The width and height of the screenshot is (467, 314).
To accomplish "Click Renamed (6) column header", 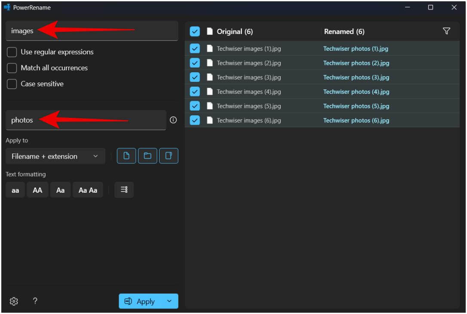I will (x=344, y=31).
